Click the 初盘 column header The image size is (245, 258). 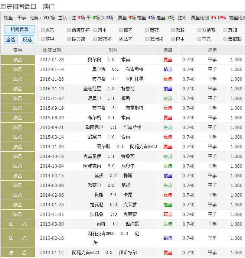point(212,50)
